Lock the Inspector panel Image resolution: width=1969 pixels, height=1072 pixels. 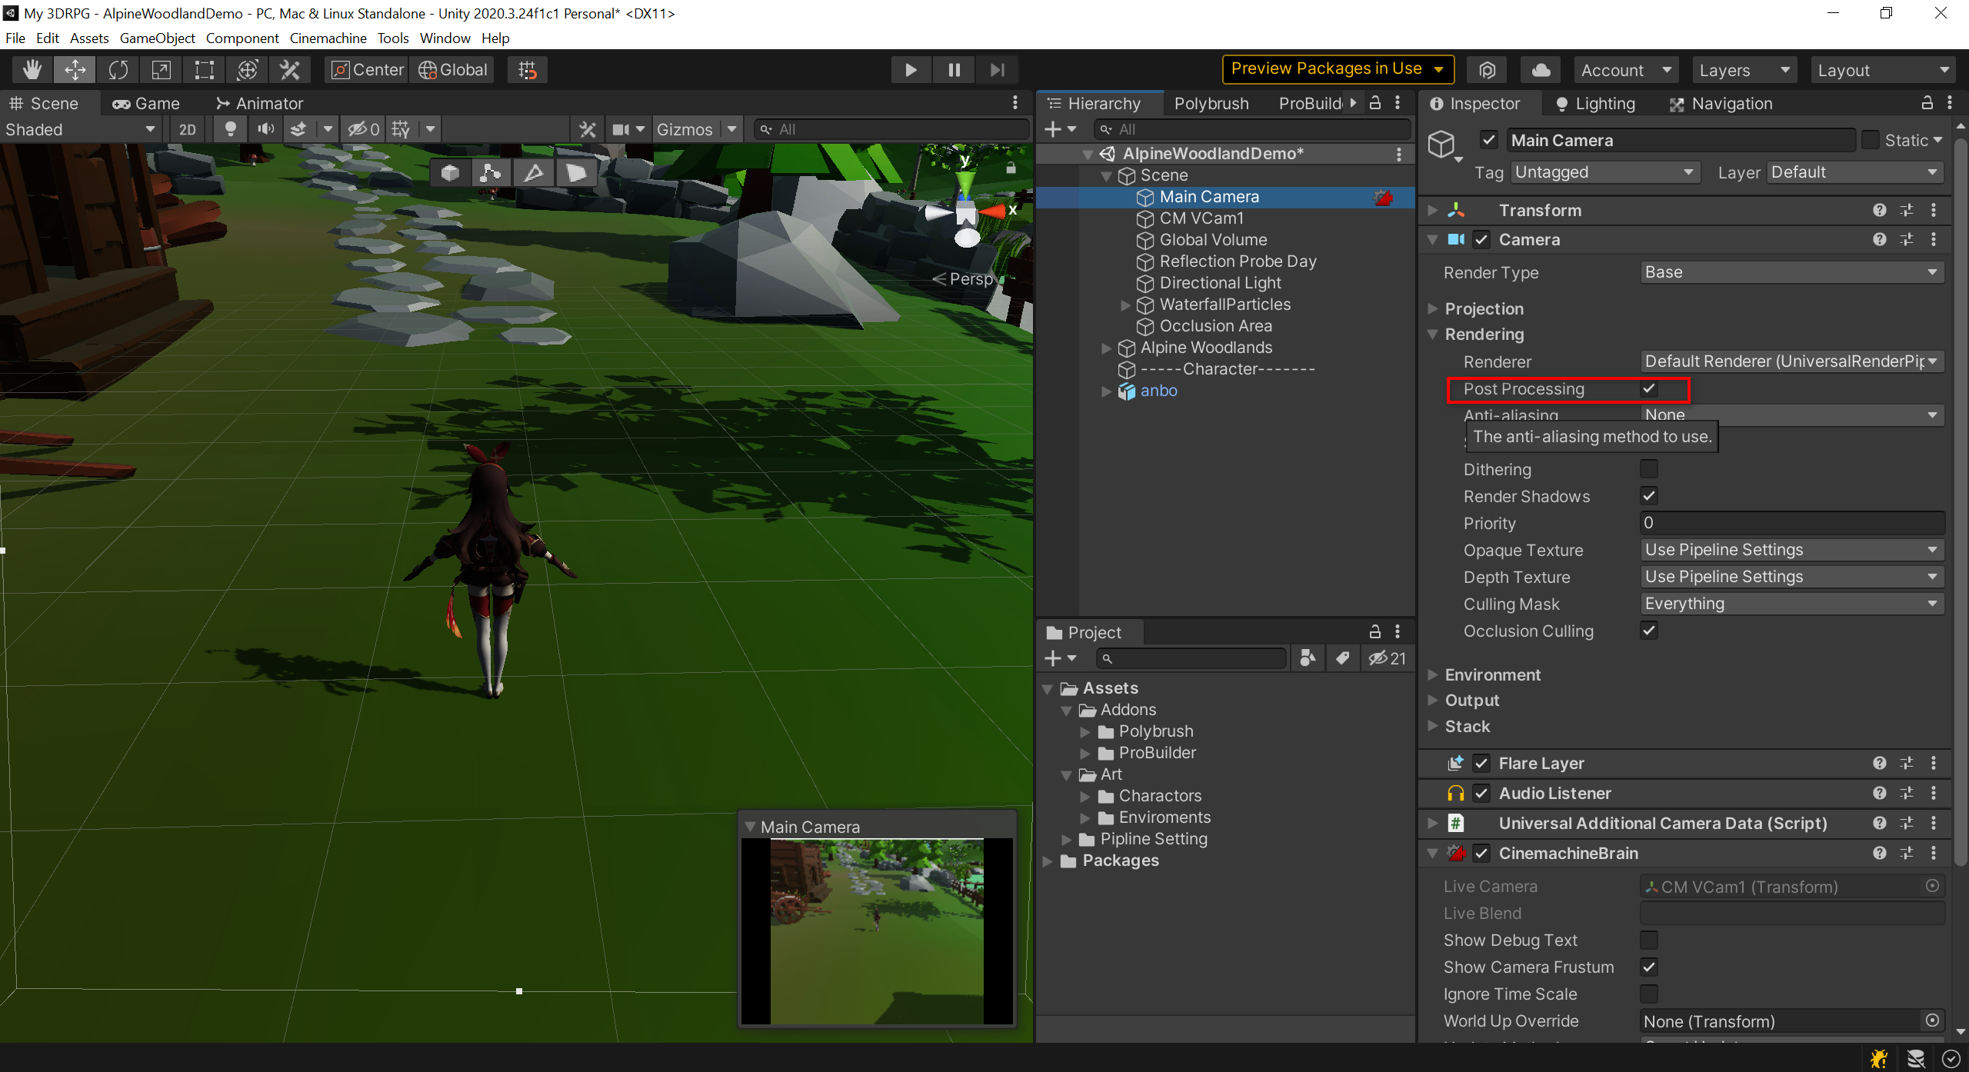coord(1927,102)
